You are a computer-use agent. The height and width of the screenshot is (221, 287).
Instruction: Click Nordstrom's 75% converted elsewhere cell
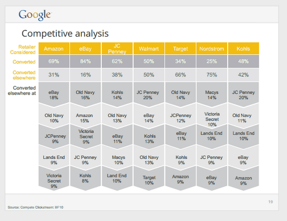212,75
